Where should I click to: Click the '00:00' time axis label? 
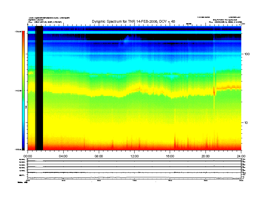coord(28,156)
